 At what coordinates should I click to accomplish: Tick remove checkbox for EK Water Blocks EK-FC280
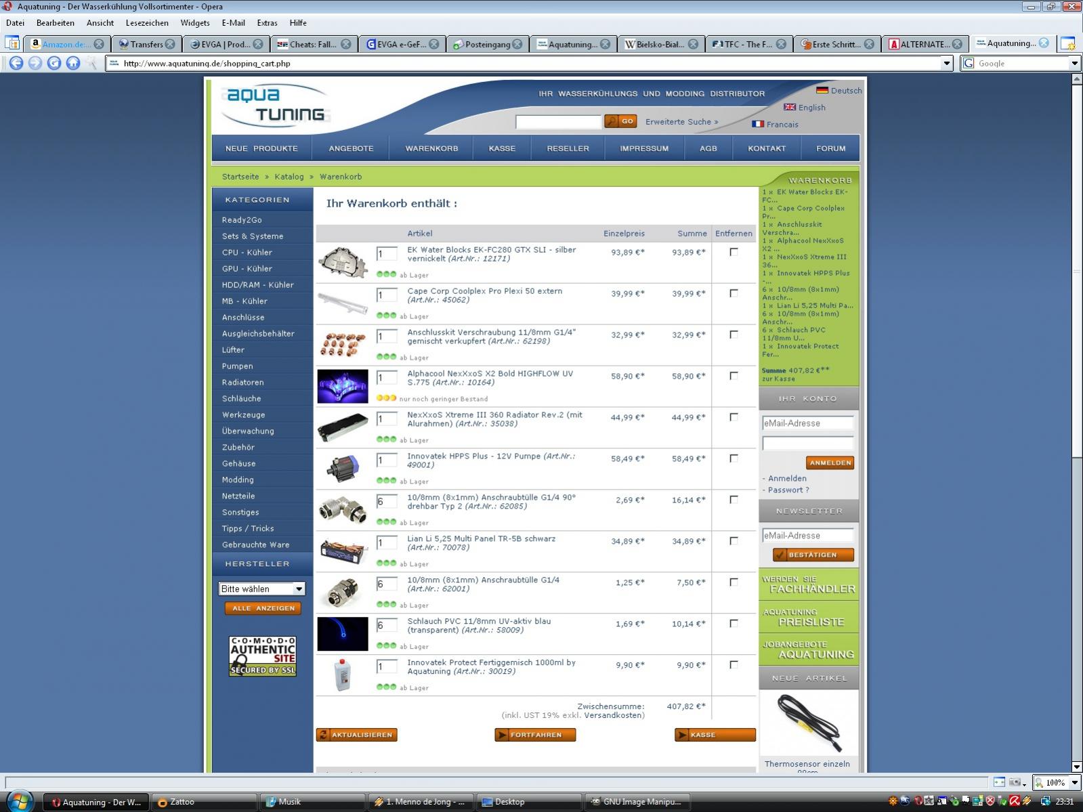[734, 252]
